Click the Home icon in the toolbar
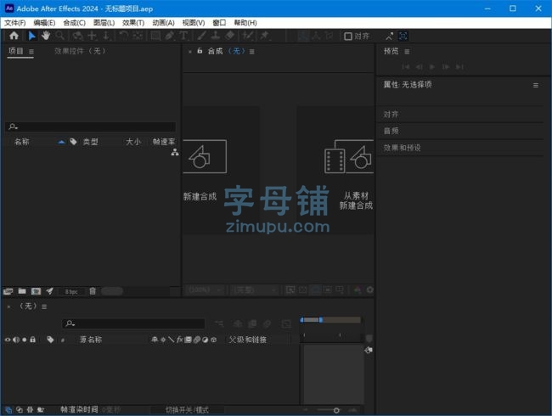This screenshot has height=416, width=552. click(x=14, y=36)
